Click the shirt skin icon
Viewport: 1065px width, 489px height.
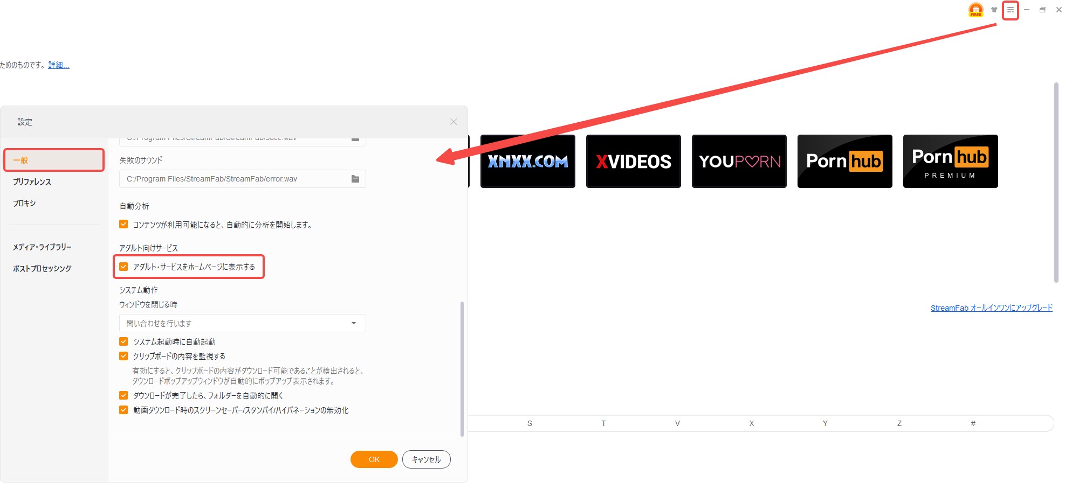pyautogui.click(x=994, y=10)
